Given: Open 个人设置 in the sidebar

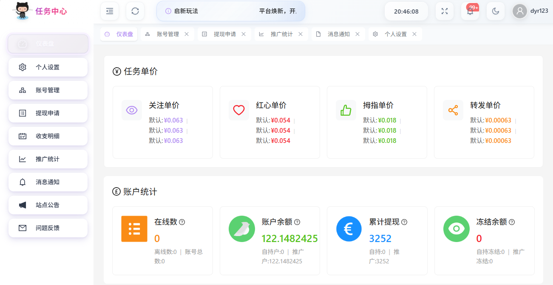Looking at the screenshot, I should pyautogui.click(x=48, y=67).
